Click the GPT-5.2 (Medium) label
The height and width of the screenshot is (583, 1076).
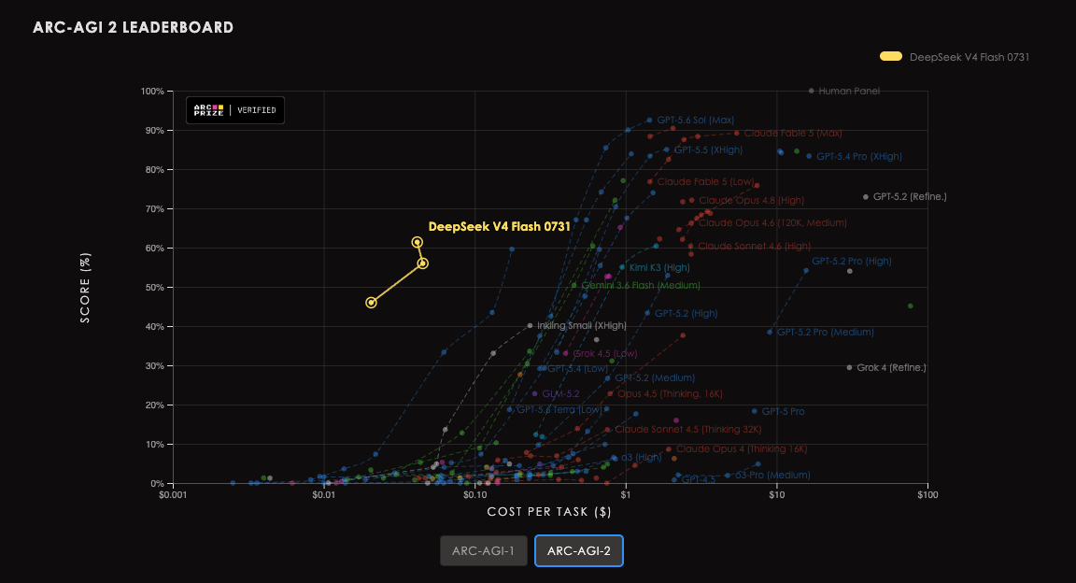tap(655, 378)
